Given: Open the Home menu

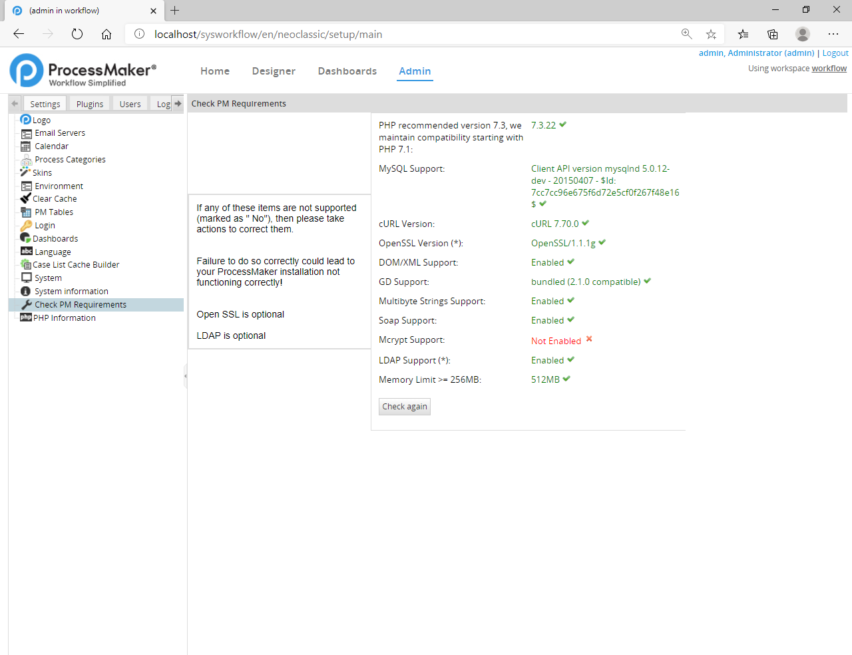Looking at the screenshot, I should point(215,71).
